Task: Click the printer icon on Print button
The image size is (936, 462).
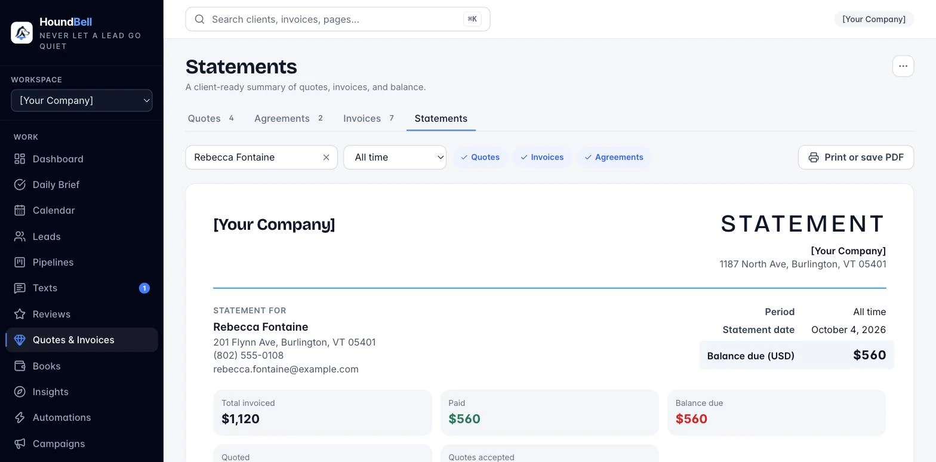Action: [x=814, y=157]
